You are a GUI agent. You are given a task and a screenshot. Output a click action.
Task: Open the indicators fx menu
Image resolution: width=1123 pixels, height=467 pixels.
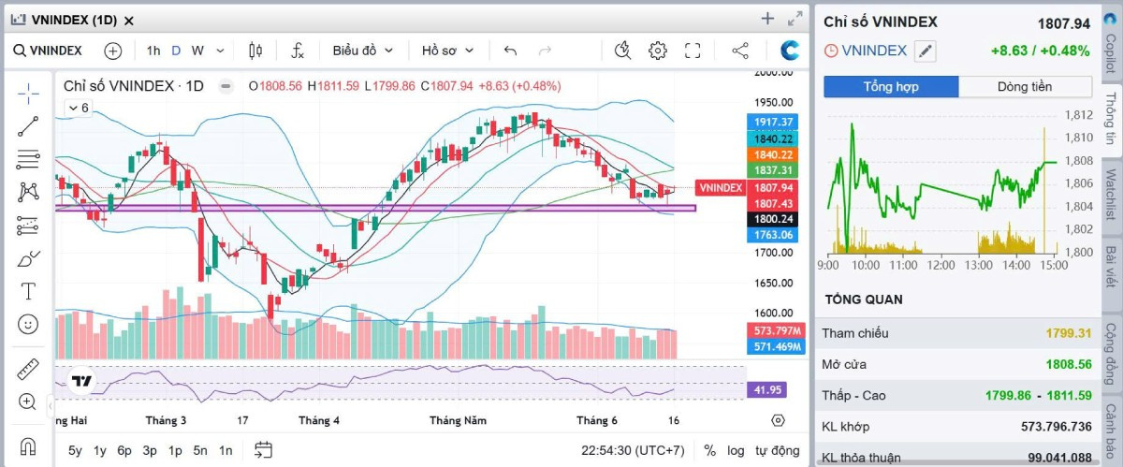click(298, 51)
